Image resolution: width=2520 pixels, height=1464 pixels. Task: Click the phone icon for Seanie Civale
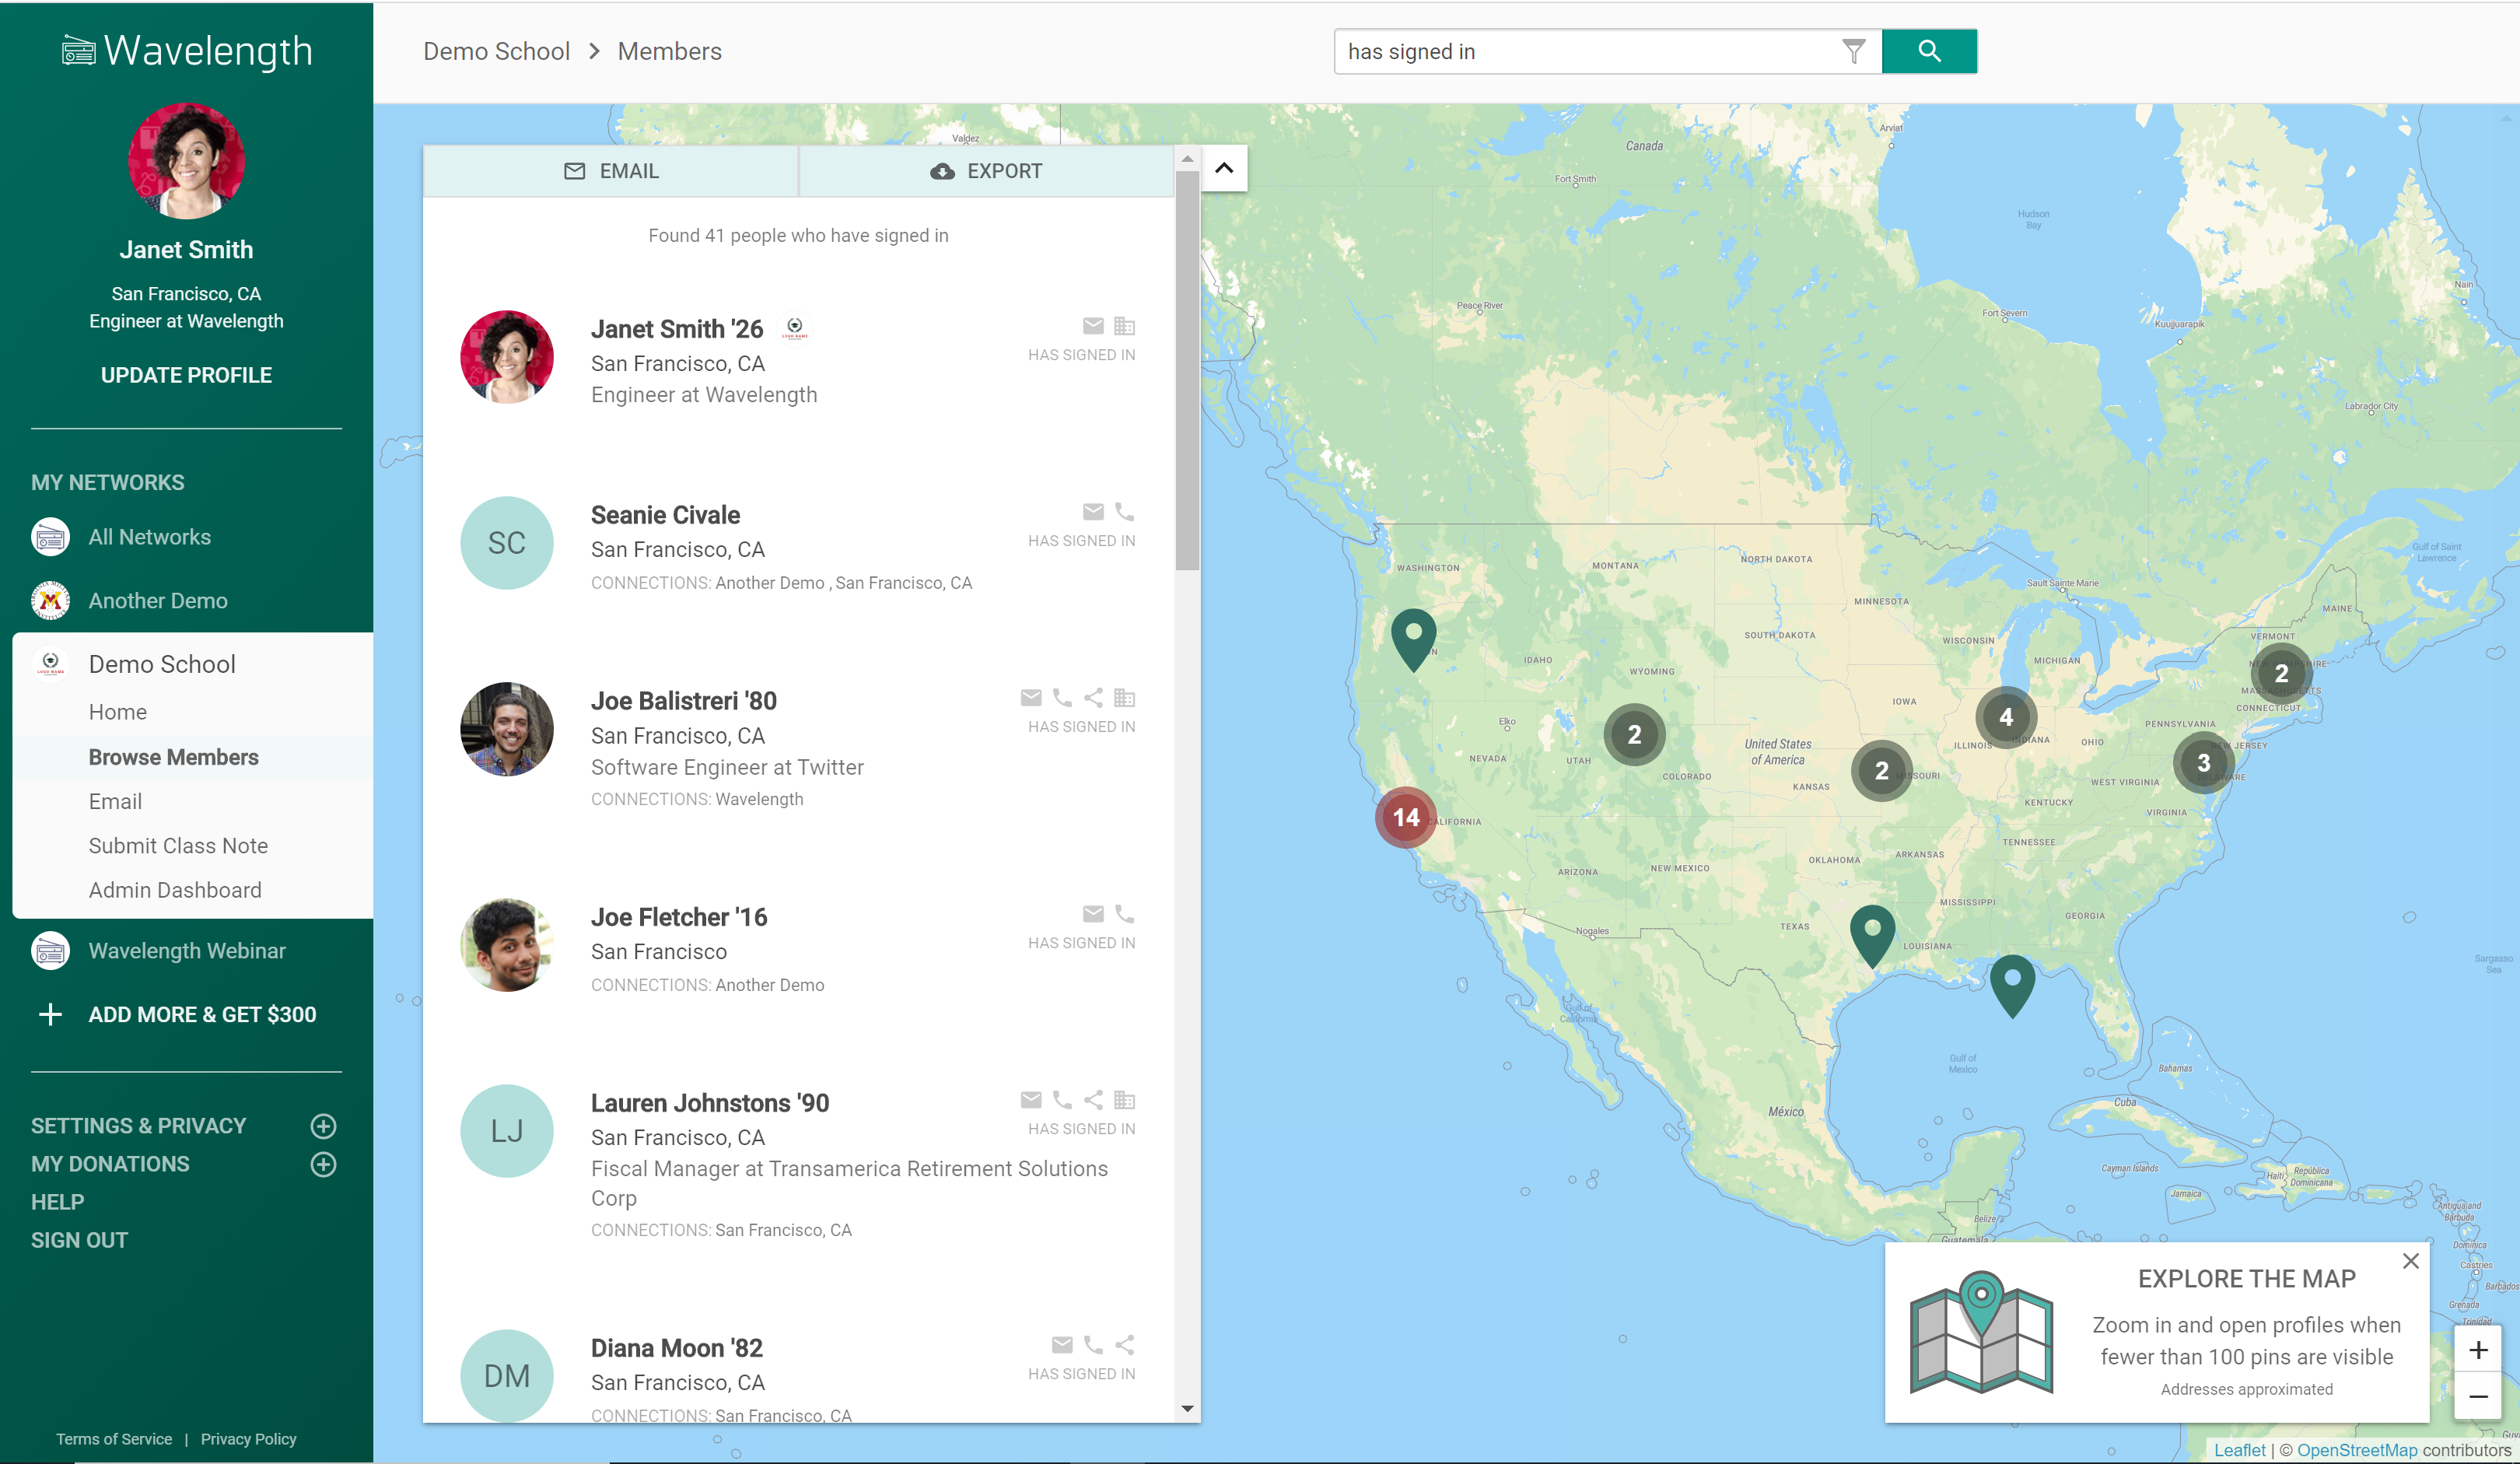pyautogui.click(x=1124, y=512)
